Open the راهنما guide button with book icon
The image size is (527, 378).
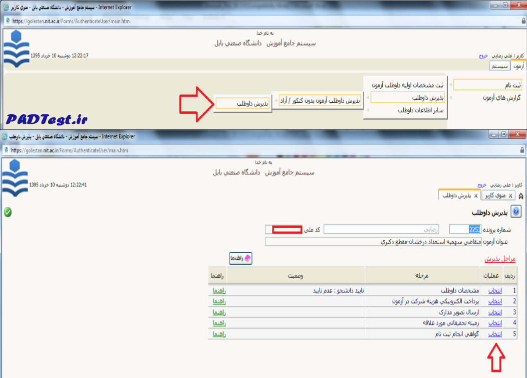pos(240,258)
